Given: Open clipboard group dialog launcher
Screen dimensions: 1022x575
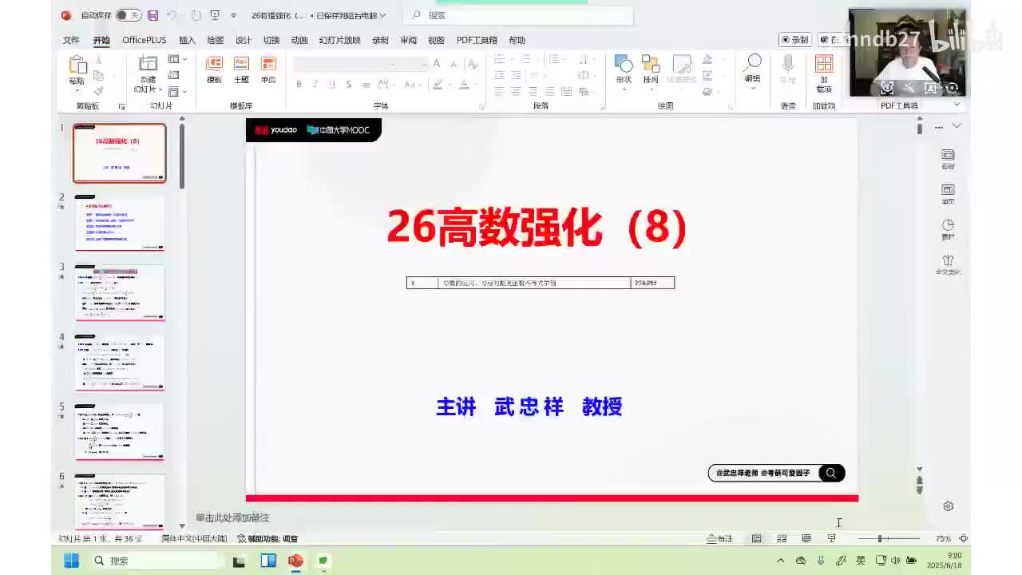Looking at the screenshot, I should [122, 106].
